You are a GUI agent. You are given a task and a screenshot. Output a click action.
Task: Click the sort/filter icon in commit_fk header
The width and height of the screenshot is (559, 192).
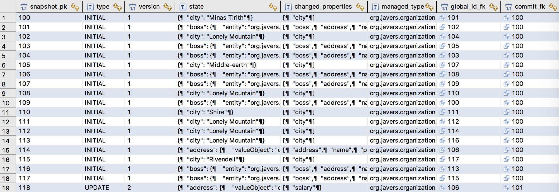[553, 7]
